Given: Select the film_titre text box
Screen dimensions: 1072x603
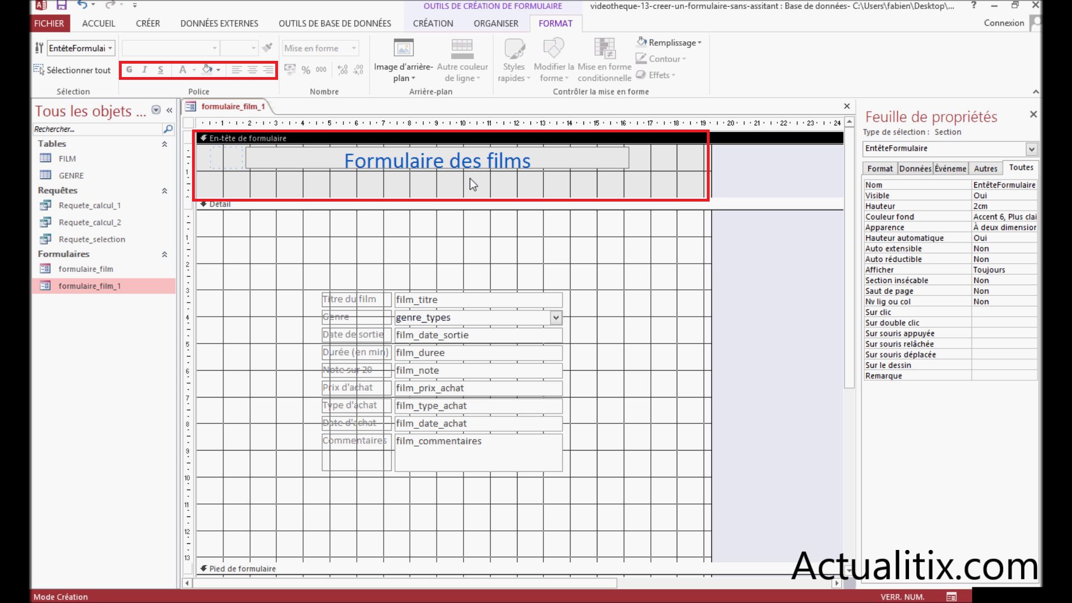Looking at the screenshot, I should pos(478,300).
